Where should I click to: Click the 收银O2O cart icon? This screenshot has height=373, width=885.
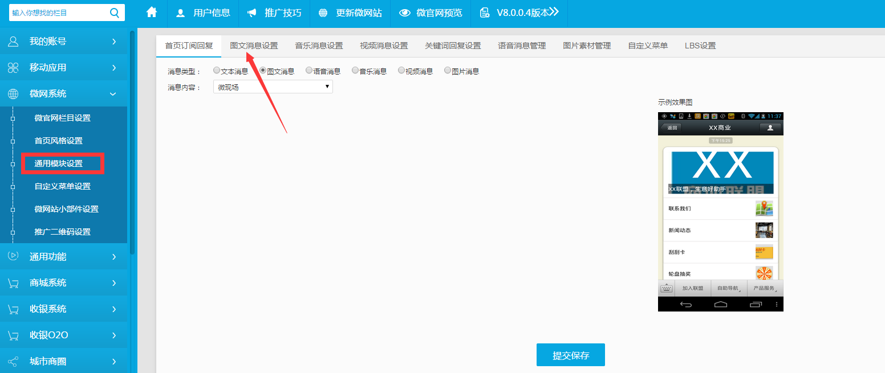pyautogui.click(x=13, y=335)
